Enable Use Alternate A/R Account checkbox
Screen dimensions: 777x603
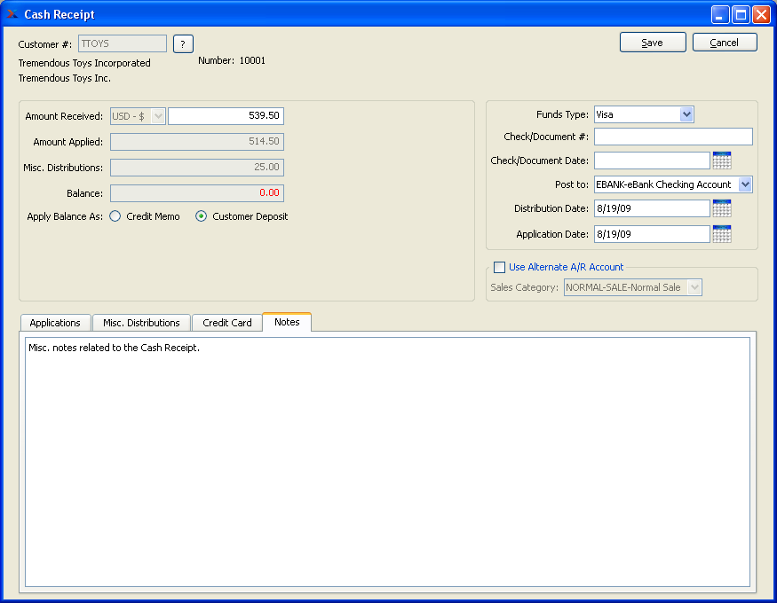tap(499, 267)
